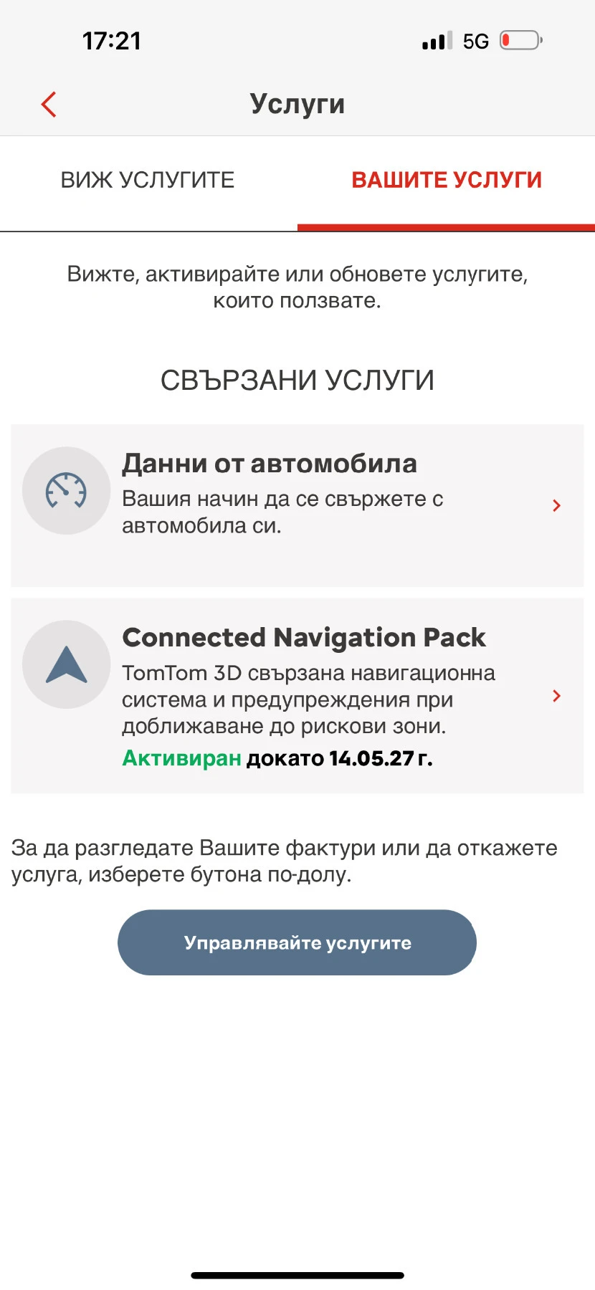Click the TomTom 3D navigation description

pos(308,699)
